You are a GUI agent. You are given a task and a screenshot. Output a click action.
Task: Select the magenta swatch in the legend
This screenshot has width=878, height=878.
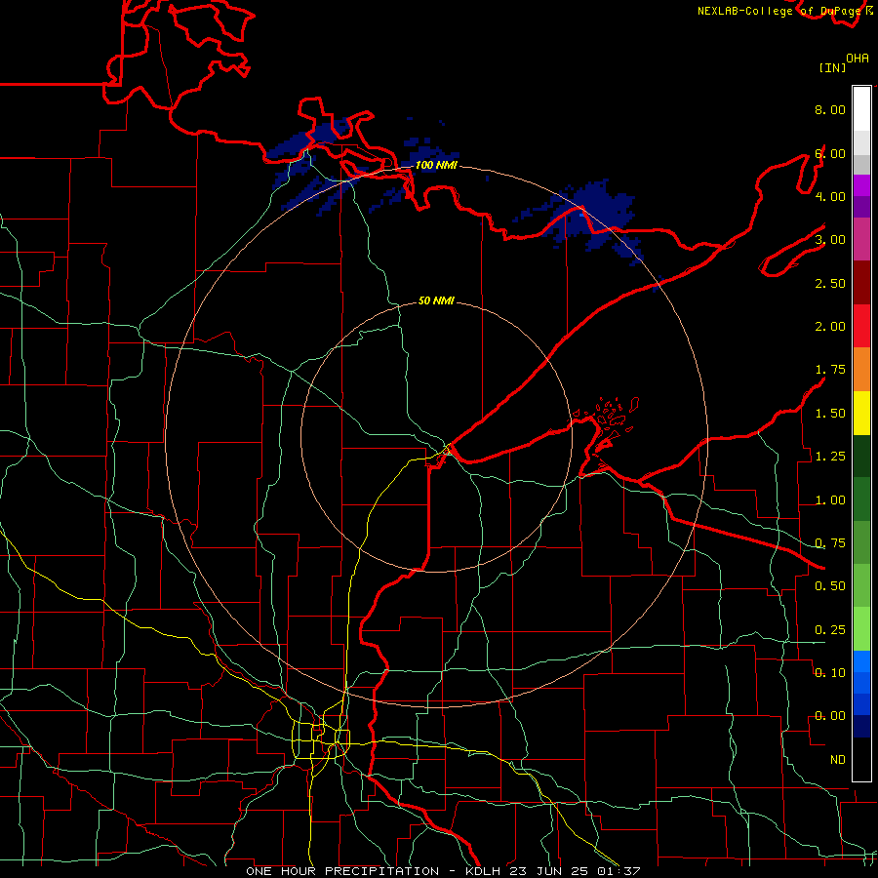[x=861, y=185]
